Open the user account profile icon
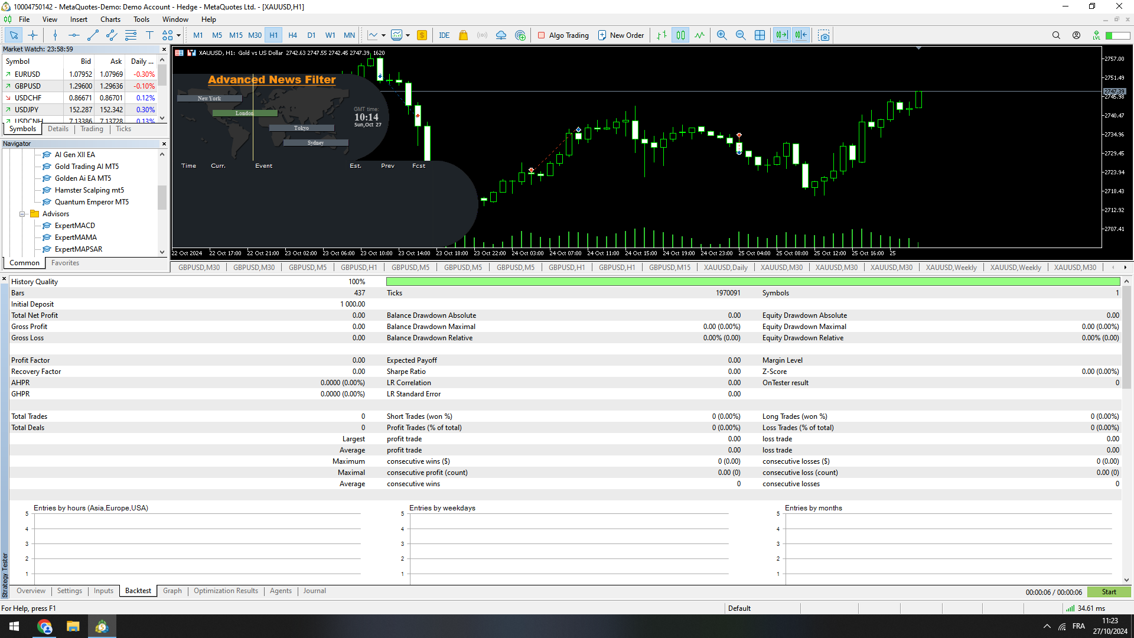1134x638 pixels. [x=1077, y=35]
